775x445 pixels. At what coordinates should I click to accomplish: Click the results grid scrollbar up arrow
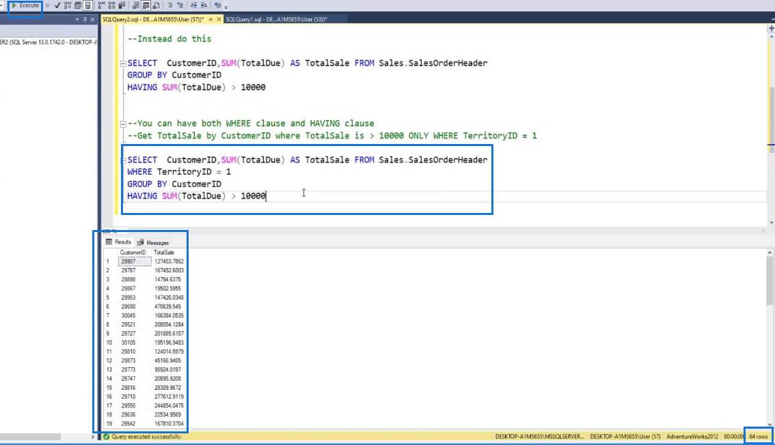coord(770,253)
